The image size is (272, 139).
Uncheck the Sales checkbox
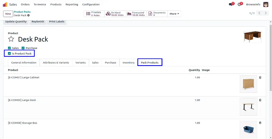[10, 48]
